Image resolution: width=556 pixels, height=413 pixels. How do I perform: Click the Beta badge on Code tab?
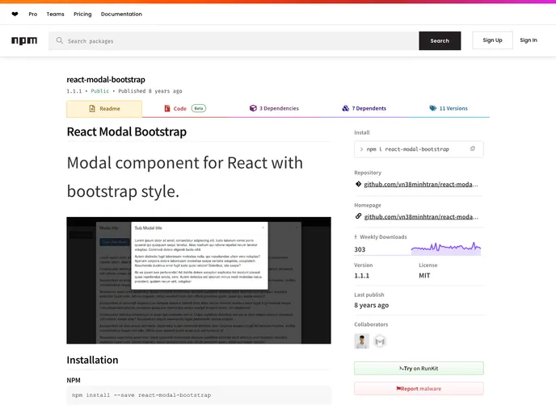tap(199, 108)
